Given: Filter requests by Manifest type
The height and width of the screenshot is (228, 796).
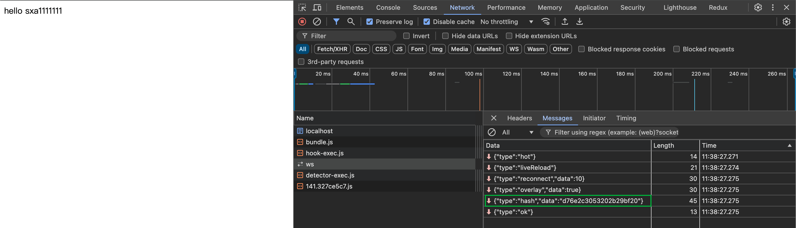Looking at the screenshot, I should point(488,49).
